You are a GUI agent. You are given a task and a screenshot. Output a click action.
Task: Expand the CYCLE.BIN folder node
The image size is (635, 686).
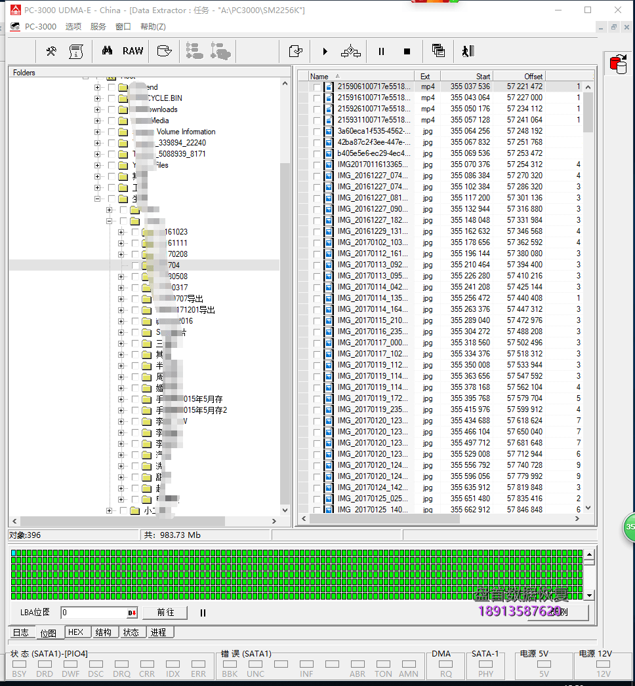tap(97, 98)
